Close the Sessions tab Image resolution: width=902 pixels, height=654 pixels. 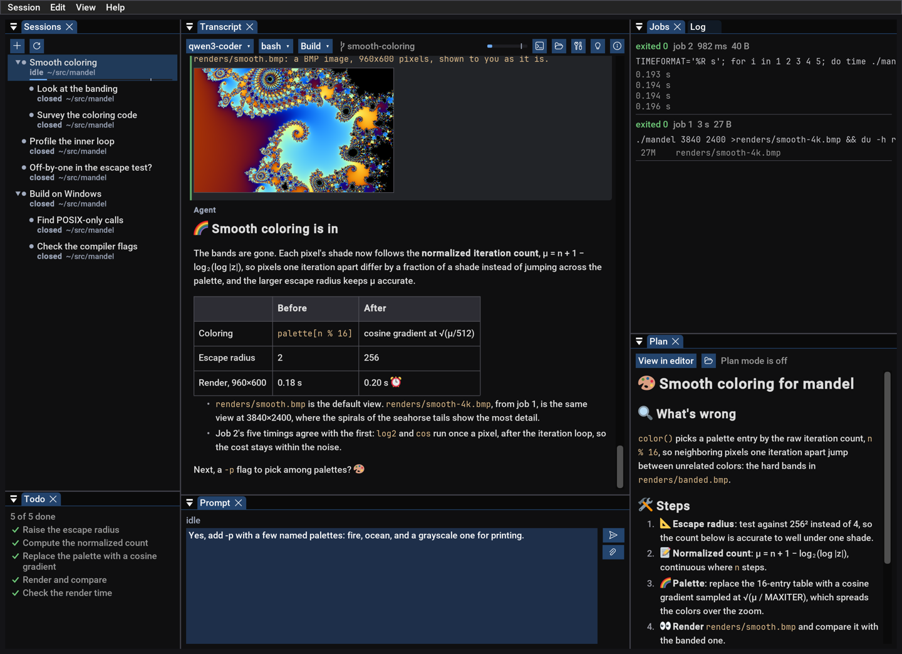pos(70,27)
